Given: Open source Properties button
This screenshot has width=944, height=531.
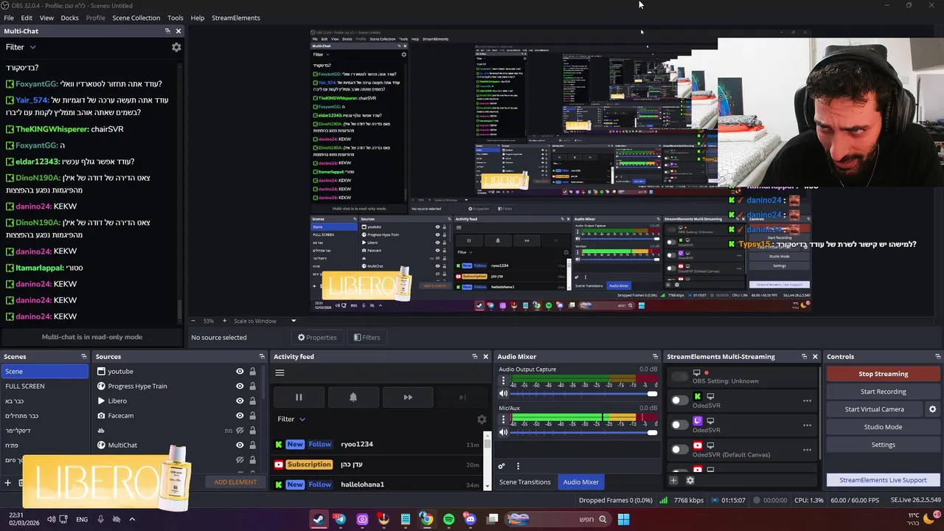Looking at the screenshot, I should coord(317,338).
